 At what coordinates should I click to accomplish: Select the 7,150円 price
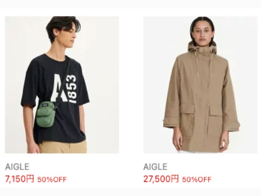click(x=20, y=179)
